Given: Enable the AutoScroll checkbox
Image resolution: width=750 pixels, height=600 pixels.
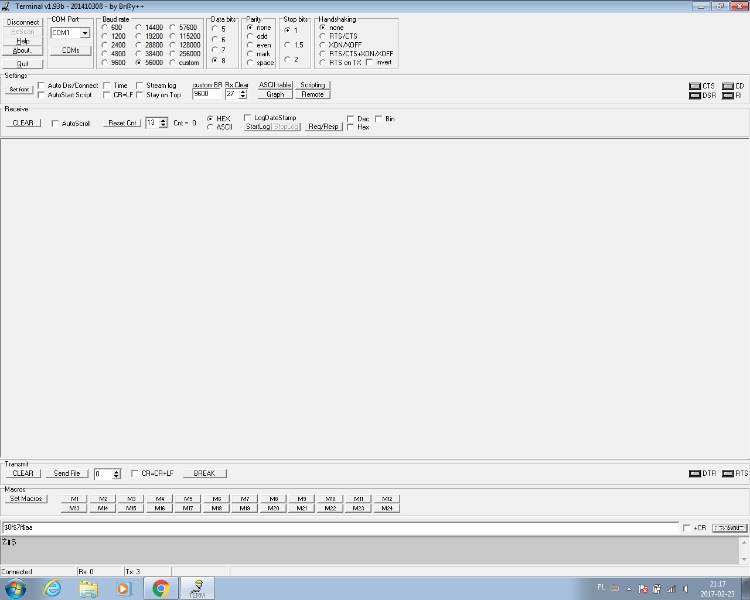Looking at the screenshot, I should click(55, 124).
